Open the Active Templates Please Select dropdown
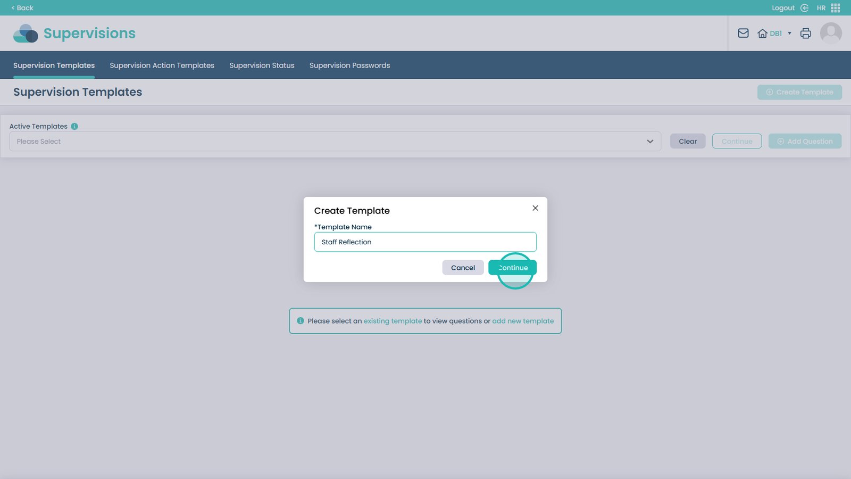851x479 pixels. coord(335,142)
